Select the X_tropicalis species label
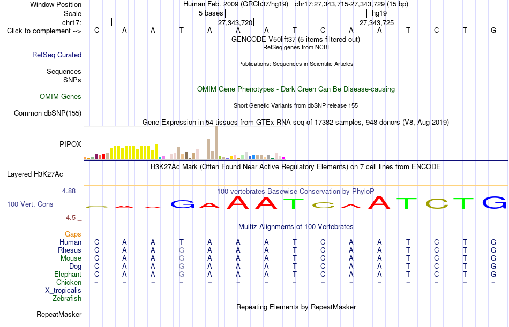Viewport: 509px width, 327px height. (x=63, y=291)
